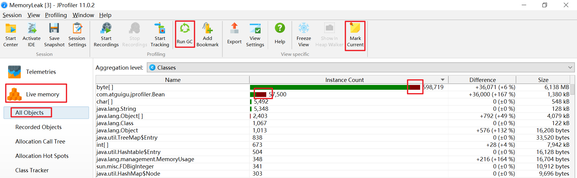
Task: Select the java.util.HashMap$Node row
Action: (x=333, y=173)
